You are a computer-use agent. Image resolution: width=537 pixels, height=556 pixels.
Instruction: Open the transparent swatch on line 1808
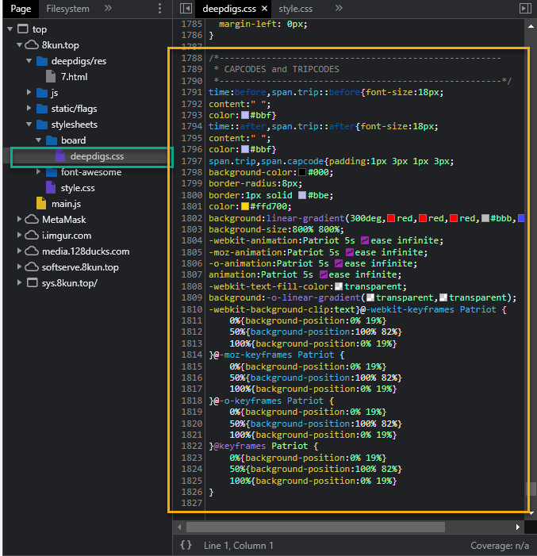339,286
